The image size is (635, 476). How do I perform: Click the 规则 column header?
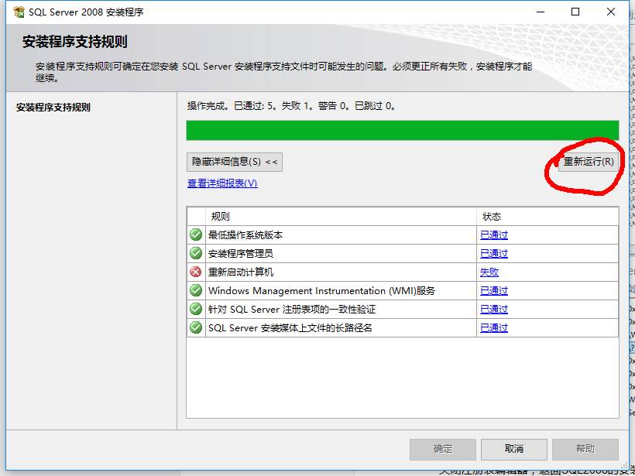pyautogui.click(x=341, y=217)
